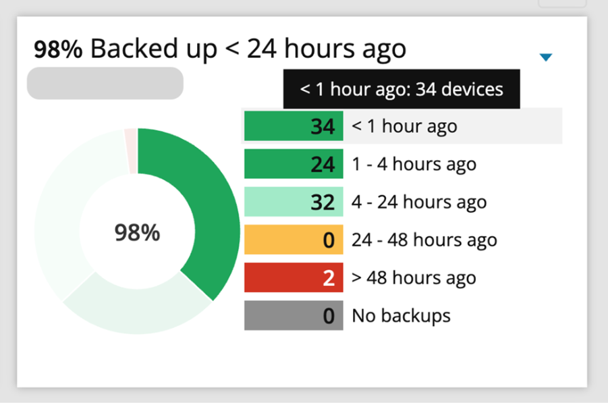Open the blue dropdown arrow in widget header
This screenshot has width=608, height=403.
click(546, 58)
